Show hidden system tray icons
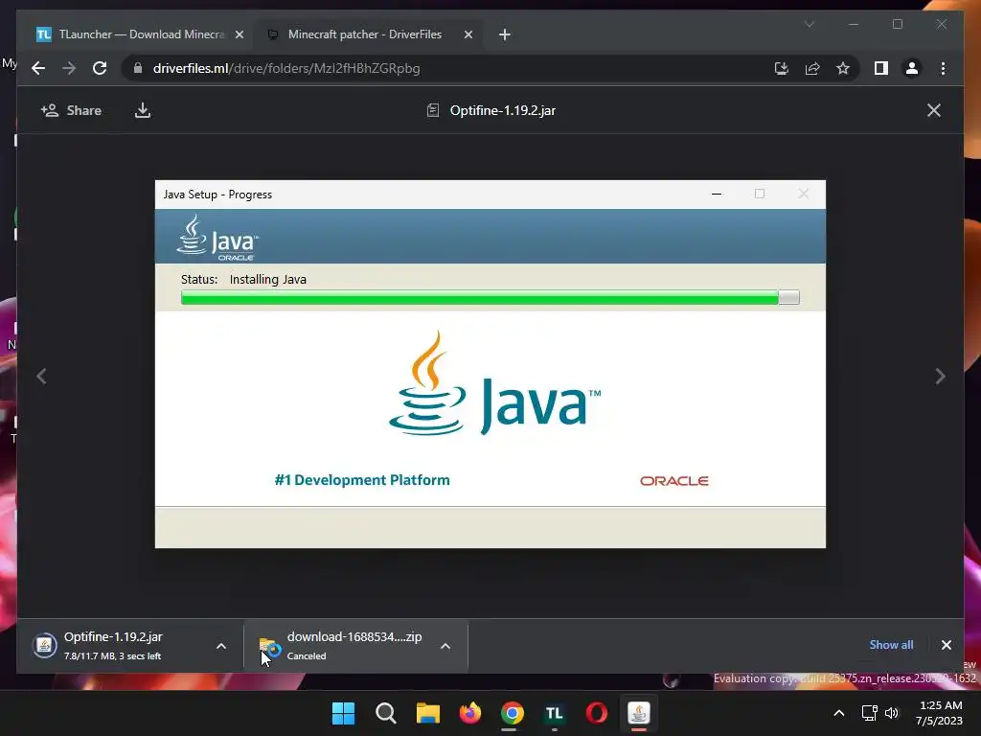 coord(839,713)
